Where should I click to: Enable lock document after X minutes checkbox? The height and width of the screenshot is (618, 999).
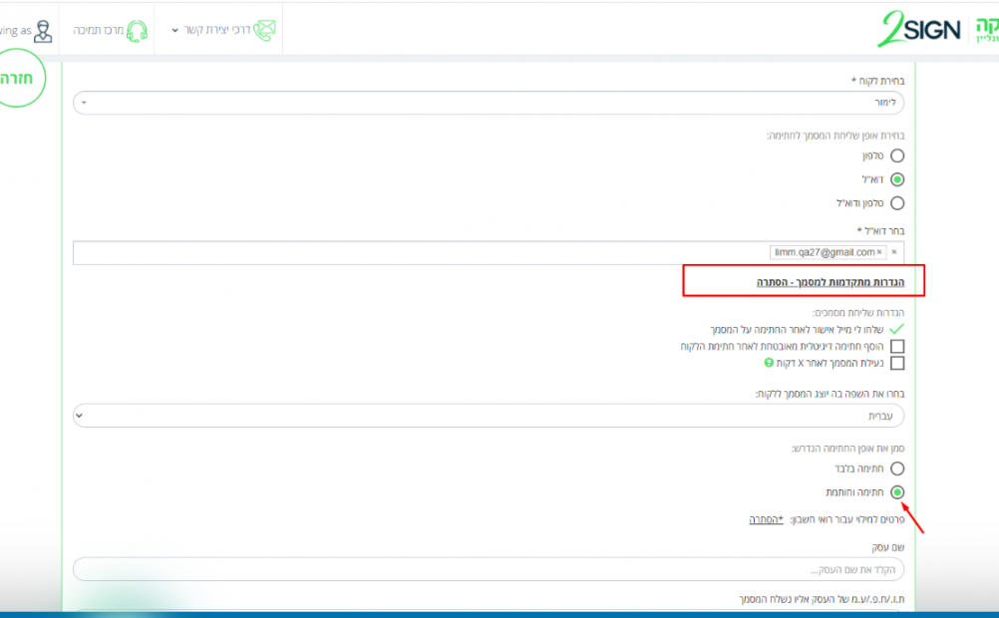(x=897, y=364)
